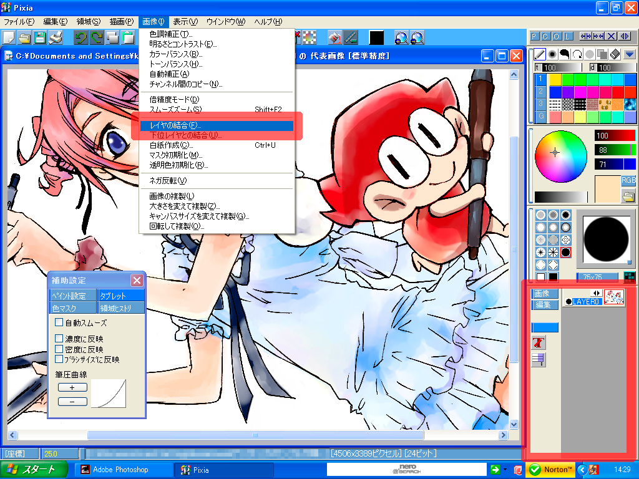The height and width of the screenshot is (479, 639).
Task: Zoom out with the minus magnifier
Action: (417, 38)
